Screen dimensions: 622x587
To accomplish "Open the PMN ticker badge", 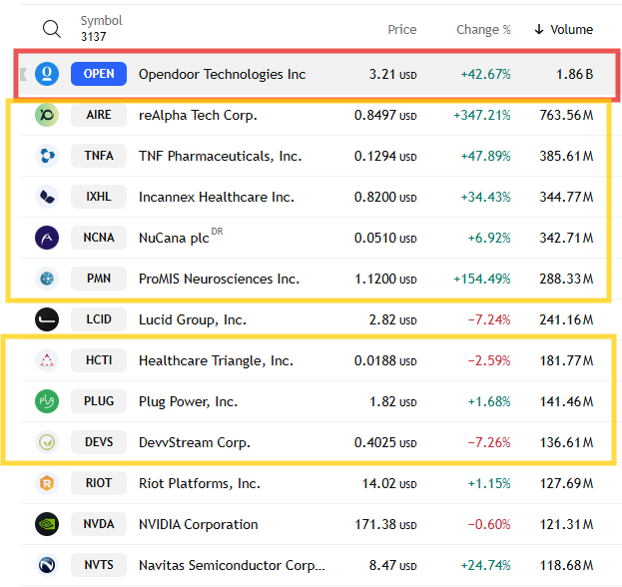I will click(99, 279).
